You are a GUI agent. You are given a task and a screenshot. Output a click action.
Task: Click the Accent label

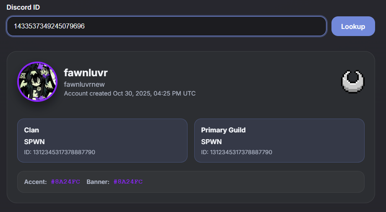(x=35, y=182)
